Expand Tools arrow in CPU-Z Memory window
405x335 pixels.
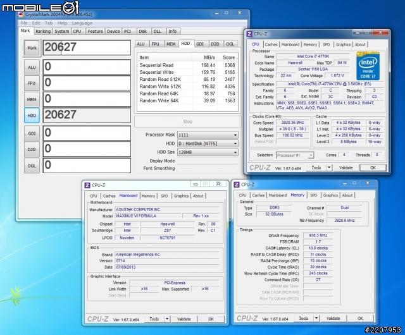tap(316, 319)
